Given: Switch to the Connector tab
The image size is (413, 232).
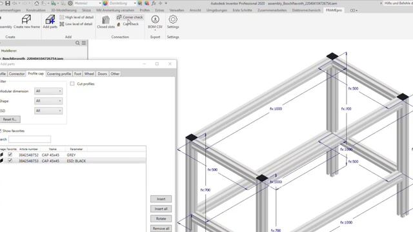Looking at the screenshot, I should click(17, 74).
